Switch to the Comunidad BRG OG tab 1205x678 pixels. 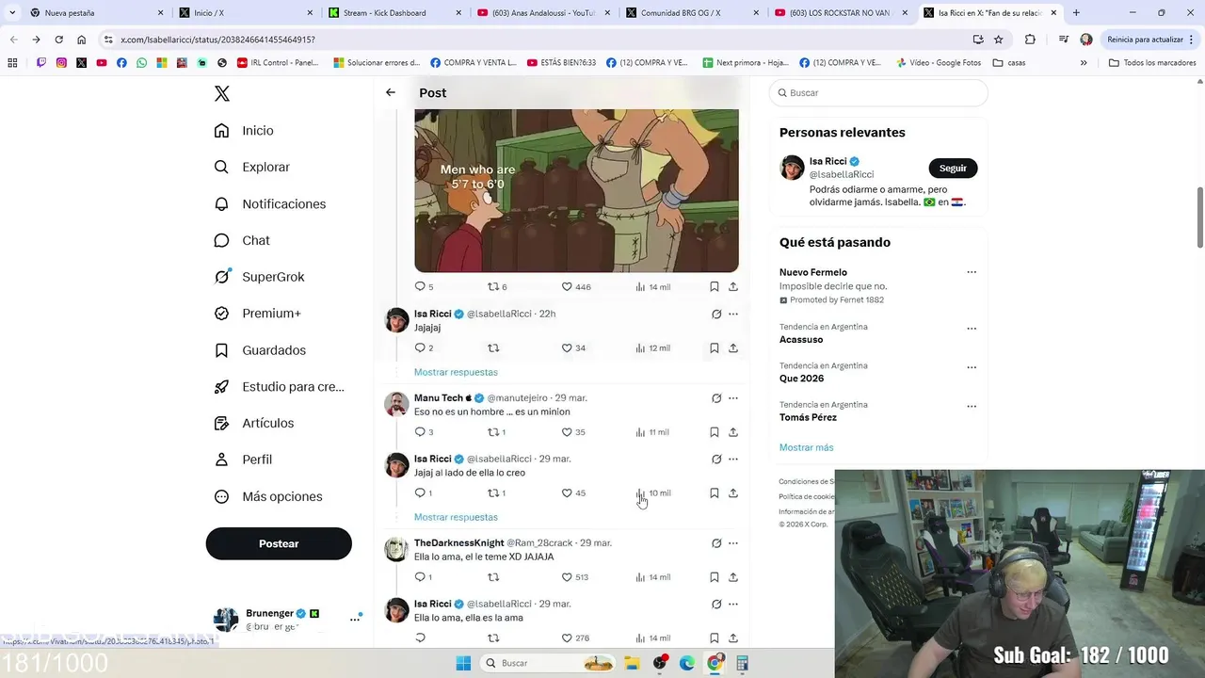[x=687, y=12]
